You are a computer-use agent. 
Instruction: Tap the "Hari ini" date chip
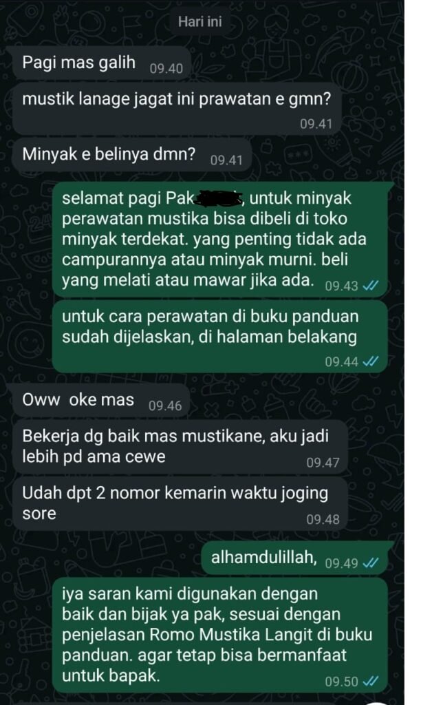pyautogui.click(x=200, y=21)
